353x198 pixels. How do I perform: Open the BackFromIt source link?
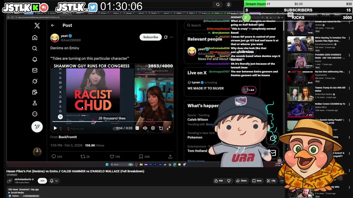tap(68, 137)
